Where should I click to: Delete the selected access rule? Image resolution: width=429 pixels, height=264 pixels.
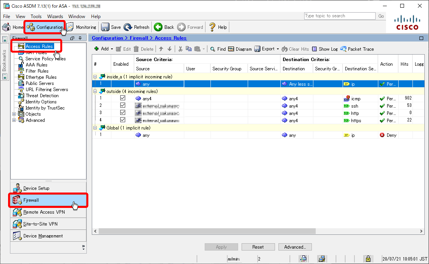click(x=144, y=49)
